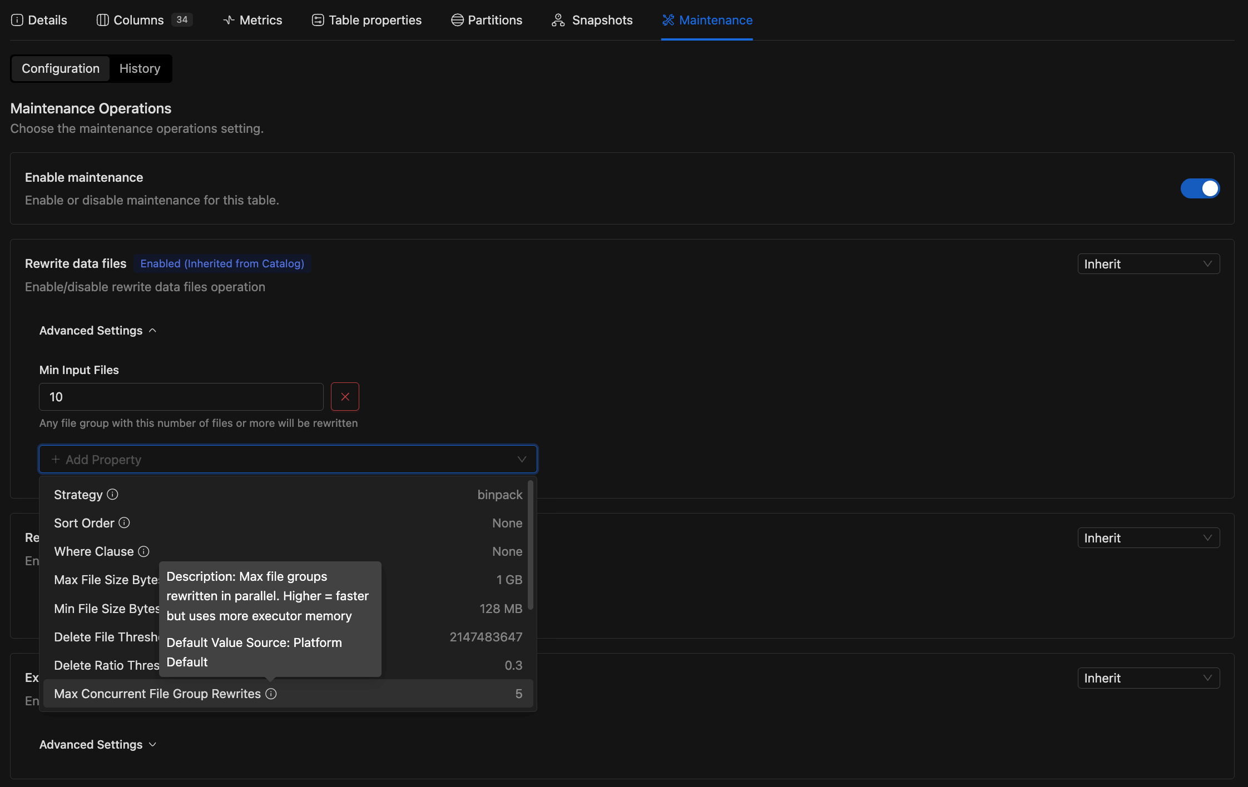1248x787 pixels.
Task: Click the property list scrollbar
Action: (x=531, y=545)
